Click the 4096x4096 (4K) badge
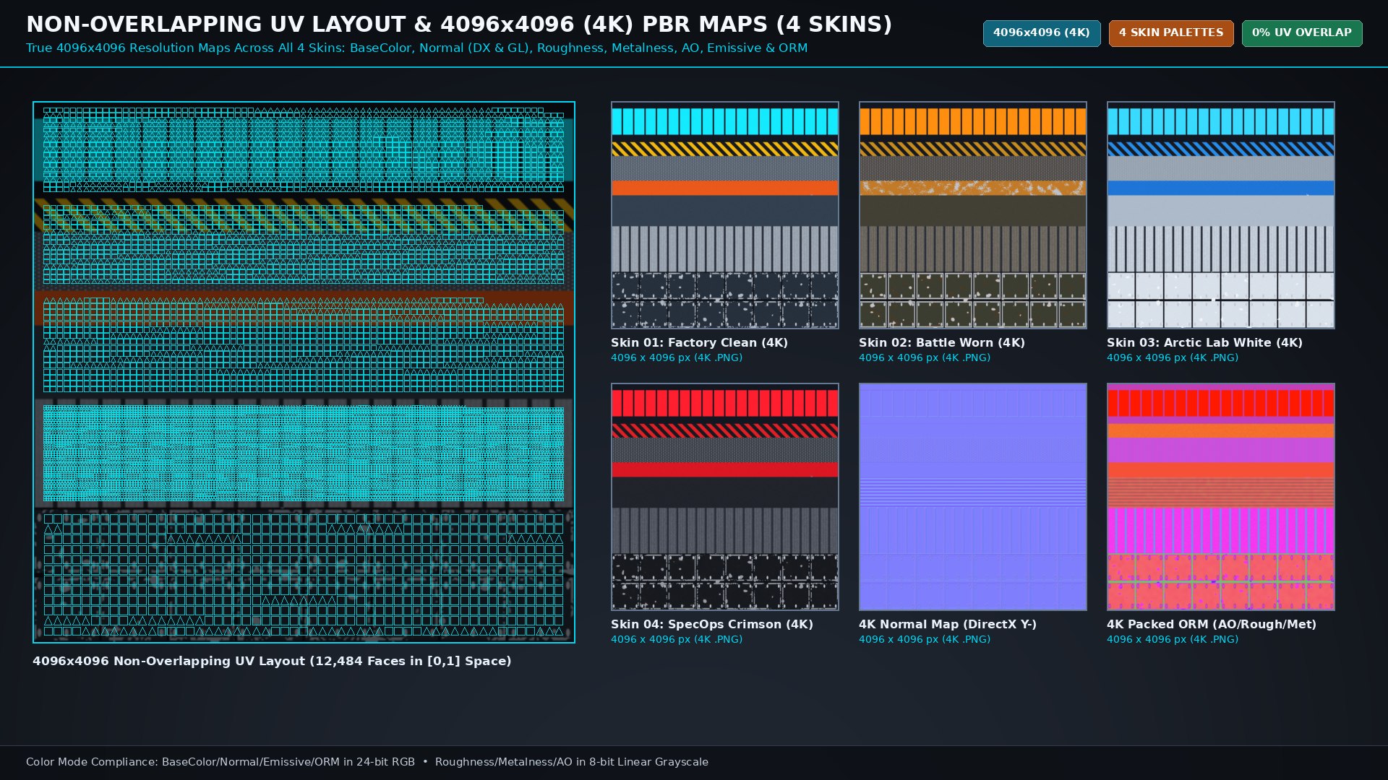This screenshot has height=780, width=1388. click(1042, 33)
